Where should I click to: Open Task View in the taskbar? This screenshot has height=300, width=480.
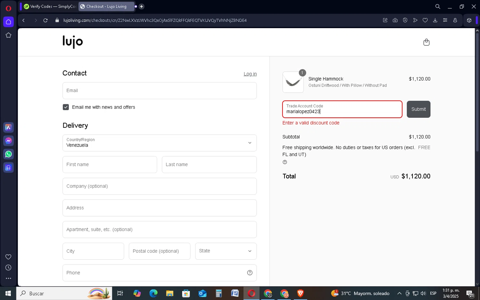(x=120, y=293)
